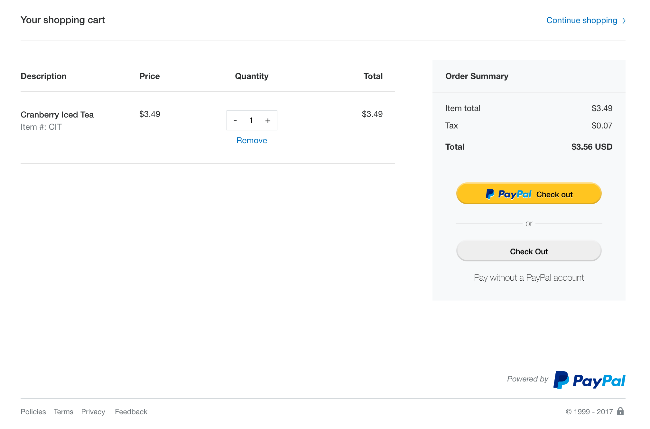Click the Quantity column header
This screenshot has width=650, height=429.
click(252, 76)
